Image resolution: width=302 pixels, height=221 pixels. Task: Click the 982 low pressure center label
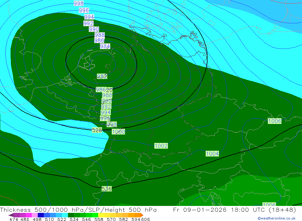(102, 76)
